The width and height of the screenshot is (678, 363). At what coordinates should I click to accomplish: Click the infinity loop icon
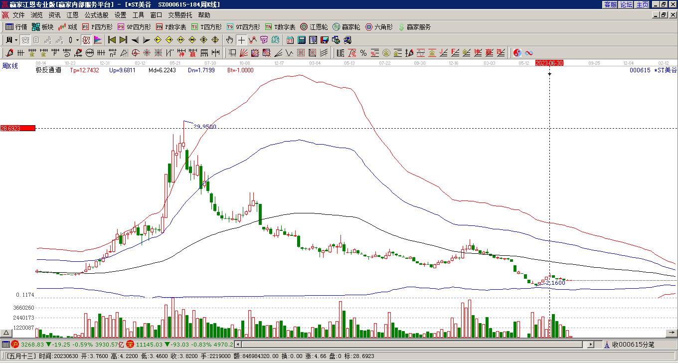pyautogui.click(x=528, y=52)
